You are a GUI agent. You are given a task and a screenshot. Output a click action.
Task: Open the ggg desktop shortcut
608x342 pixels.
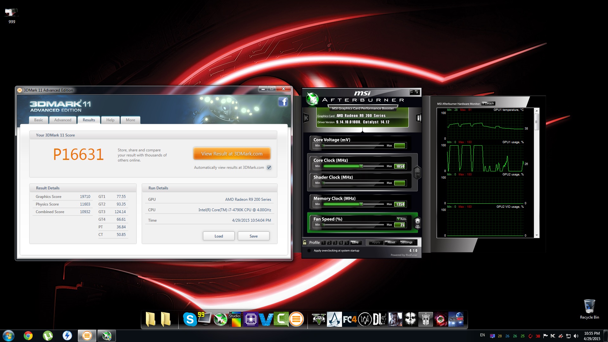tap(11, 16)
